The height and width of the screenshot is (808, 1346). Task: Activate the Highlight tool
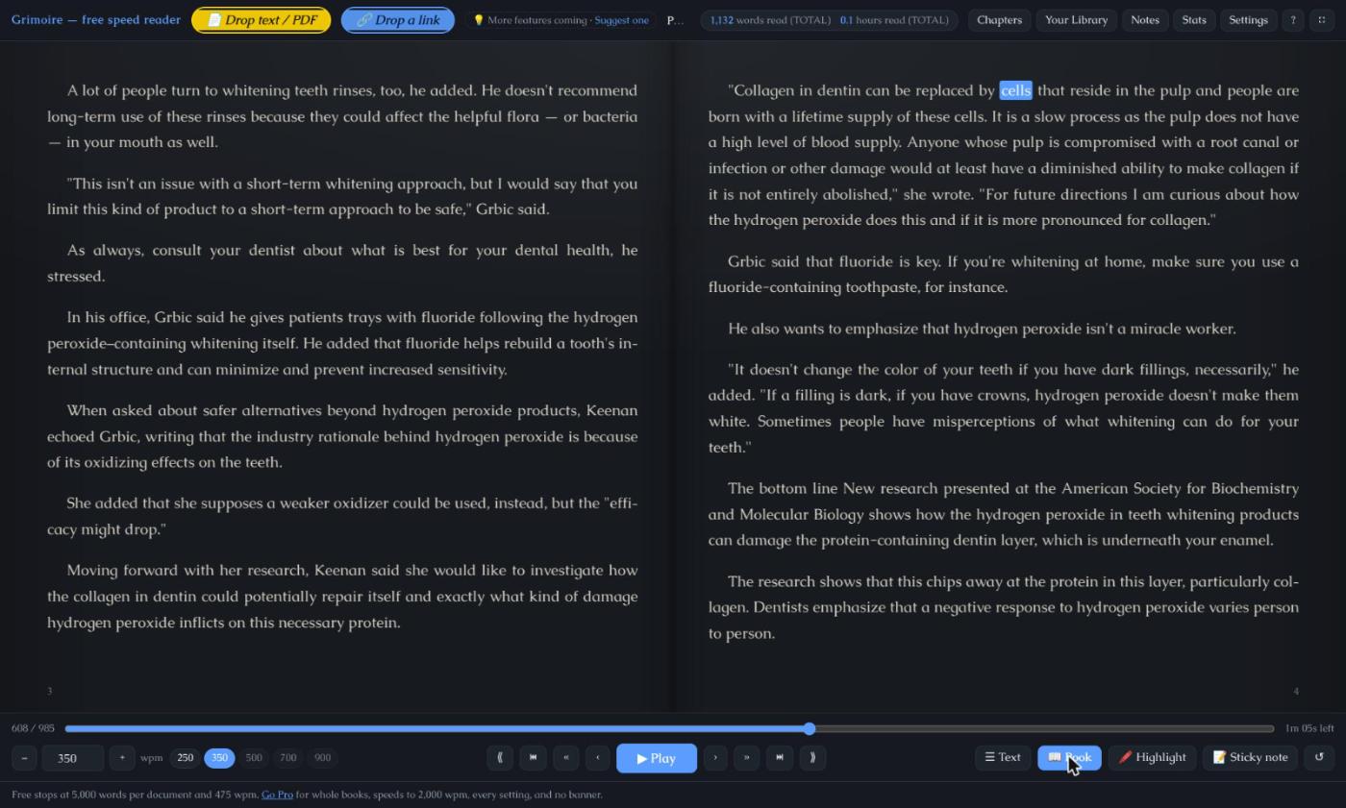coord(1152,757)
